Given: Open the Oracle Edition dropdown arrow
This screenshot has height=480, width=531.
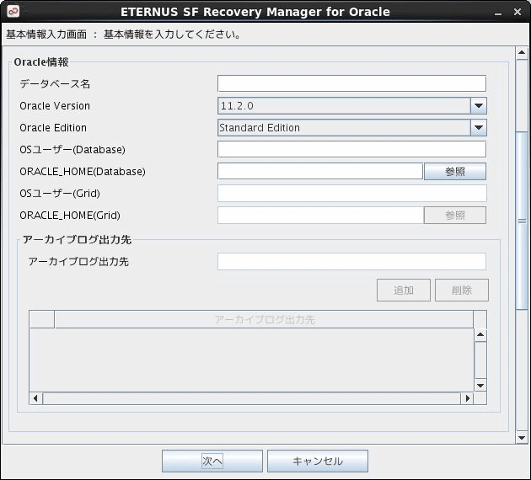Looking at the screenshot, I should click(x=479, y=128).
